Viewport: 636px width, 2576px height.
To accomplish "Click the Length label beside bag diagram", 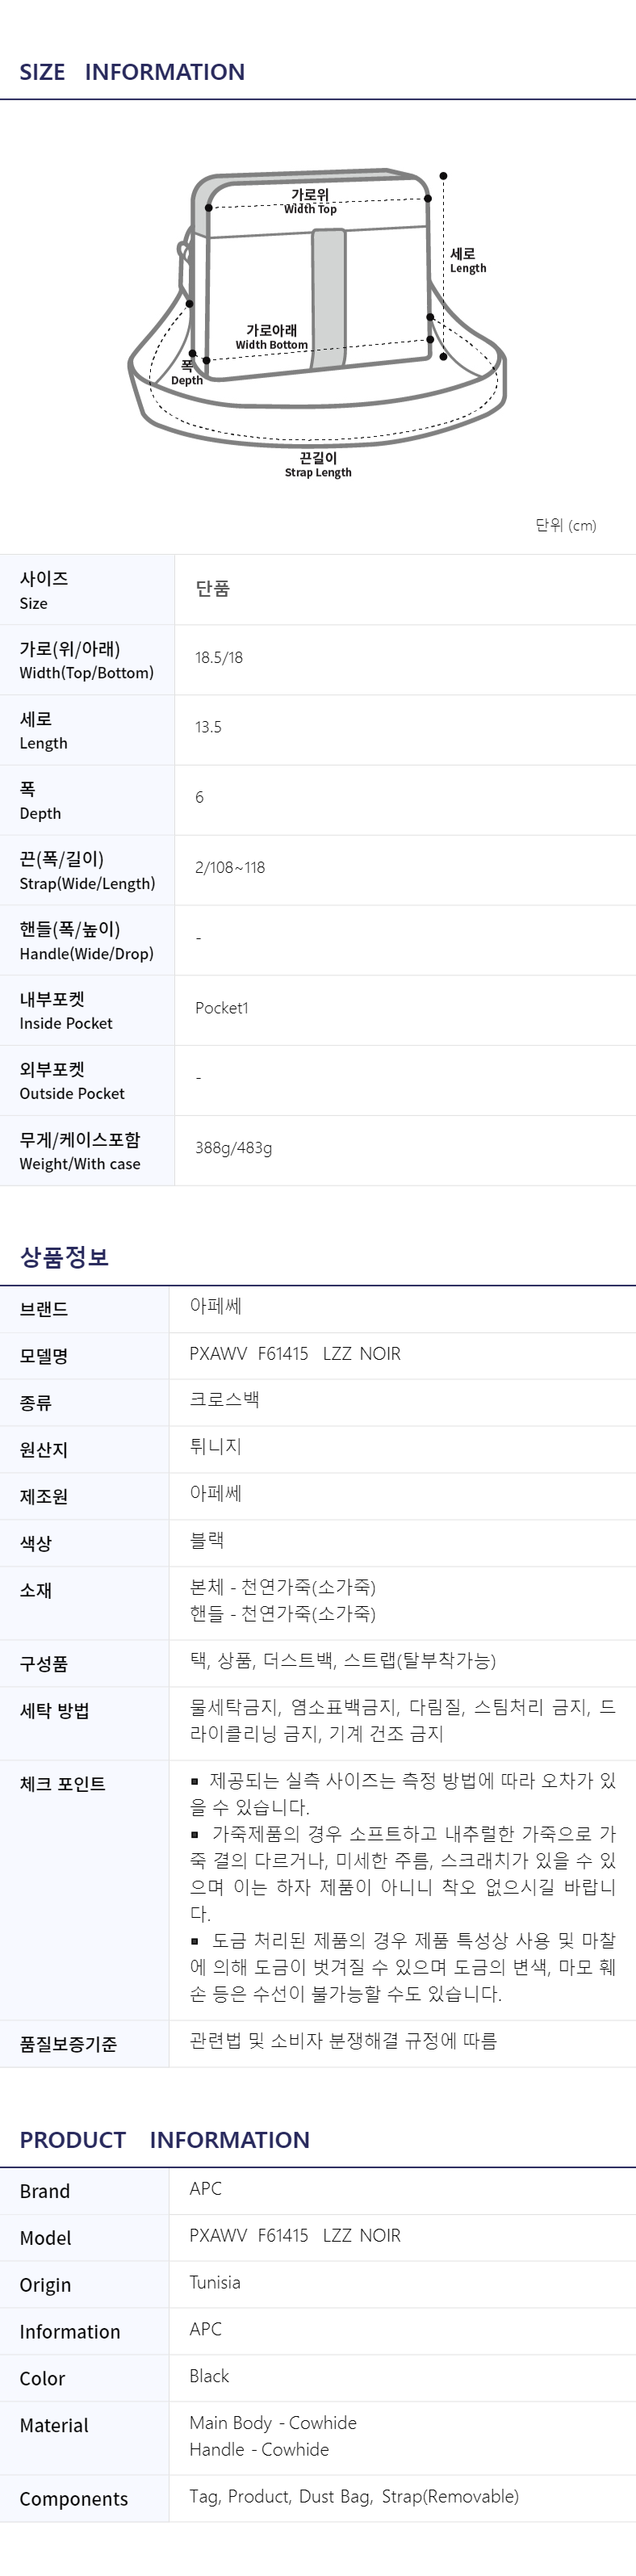I will 467,261.
